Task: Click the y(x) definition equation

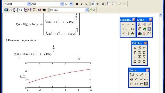Action: pyautogui.click(x=35, y=51)
